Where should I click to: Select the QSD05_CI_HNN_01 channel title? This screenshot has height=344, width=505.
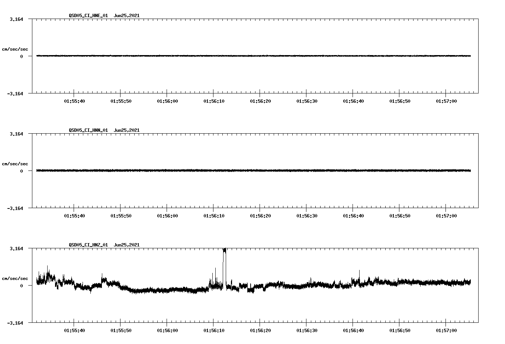pos(89,130)
